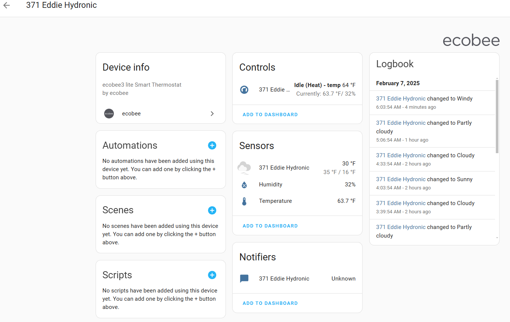
Task: Click the 63.7 °F temperature value
Action: 346,201
